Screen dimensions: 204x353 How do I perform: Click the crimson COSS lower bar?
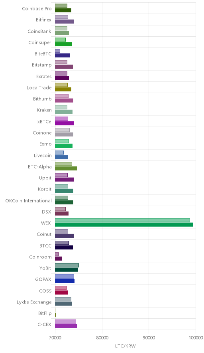[62, 292]
